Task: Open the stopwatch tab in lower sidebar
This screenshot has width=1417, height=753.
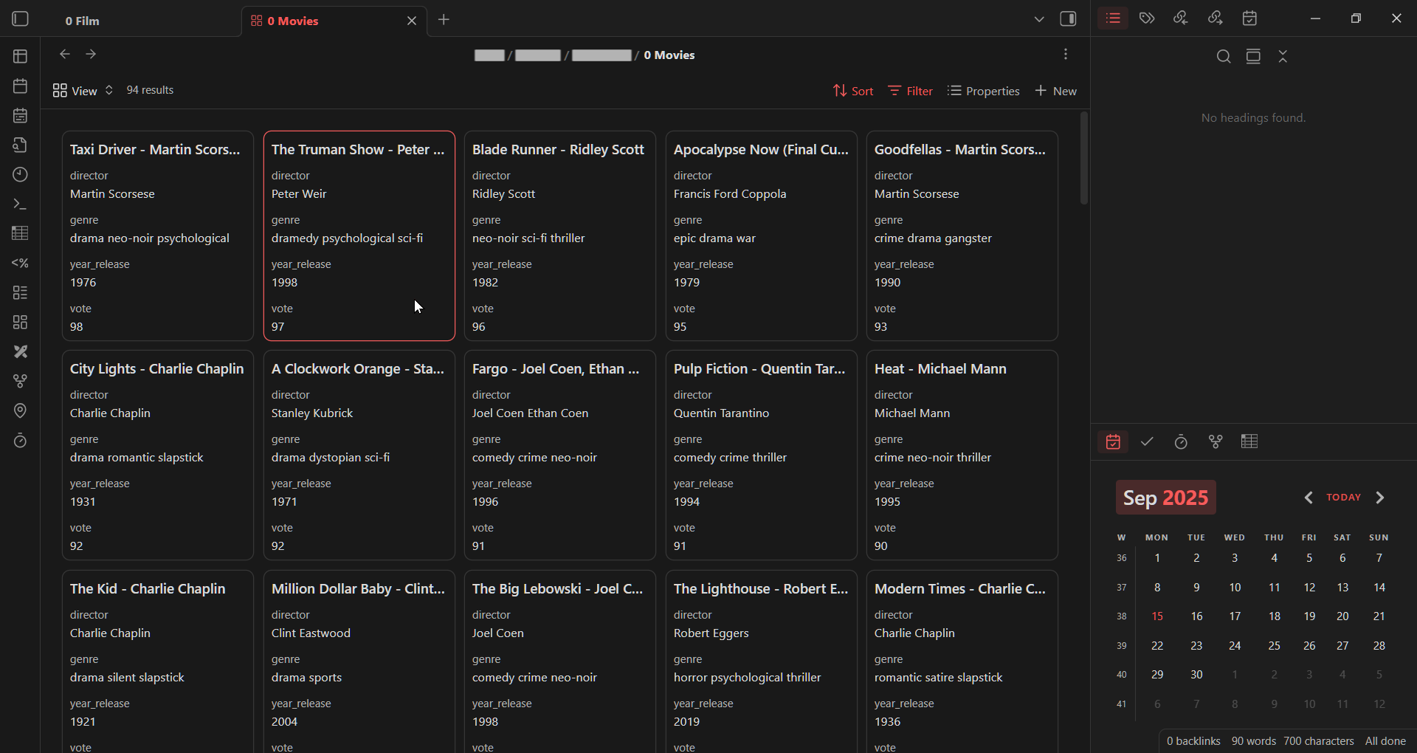Action: 1181,441
